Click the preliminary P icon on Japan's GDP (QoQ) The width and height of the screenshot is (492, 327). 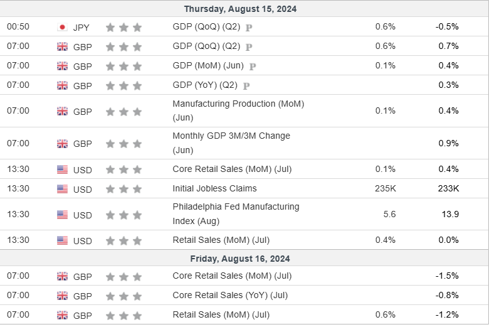click(x=249, y=28)
